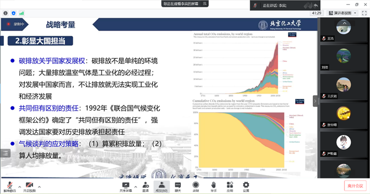Start meeting recording with the 录制 icon
The image size is (370, 194).
click(196, 187)
